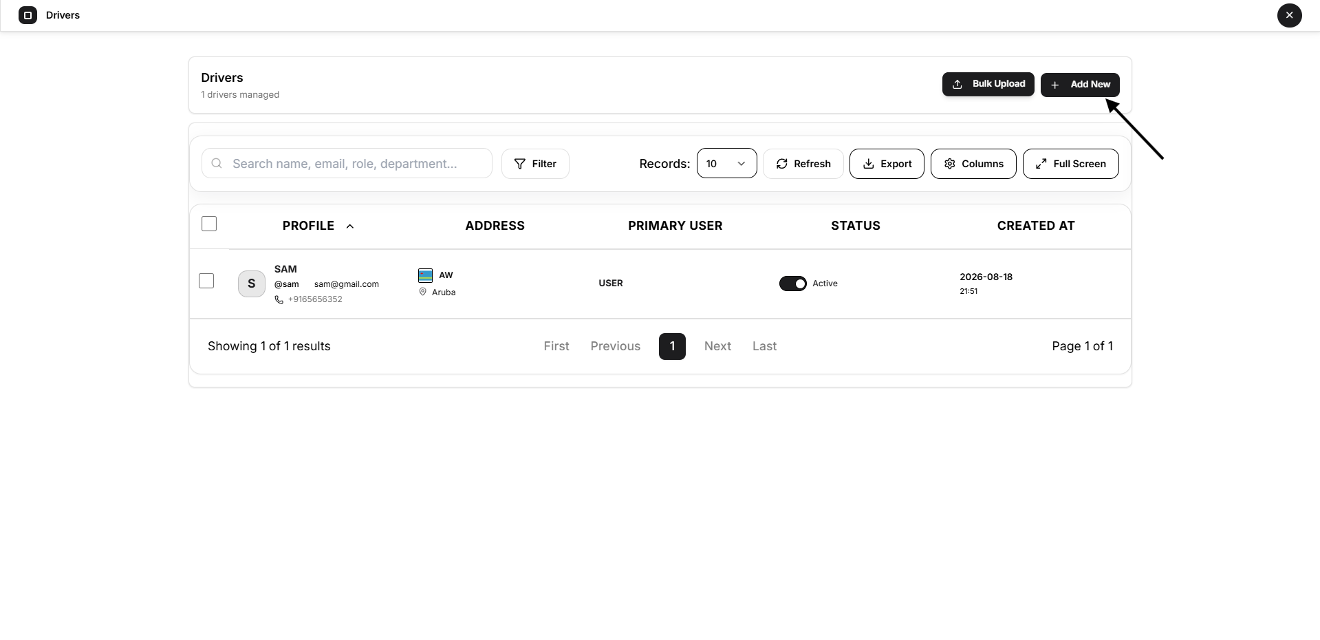Screen dimensions: 1320x640
Task: Click the Aruba flag icon
Action: coord(425,275)
